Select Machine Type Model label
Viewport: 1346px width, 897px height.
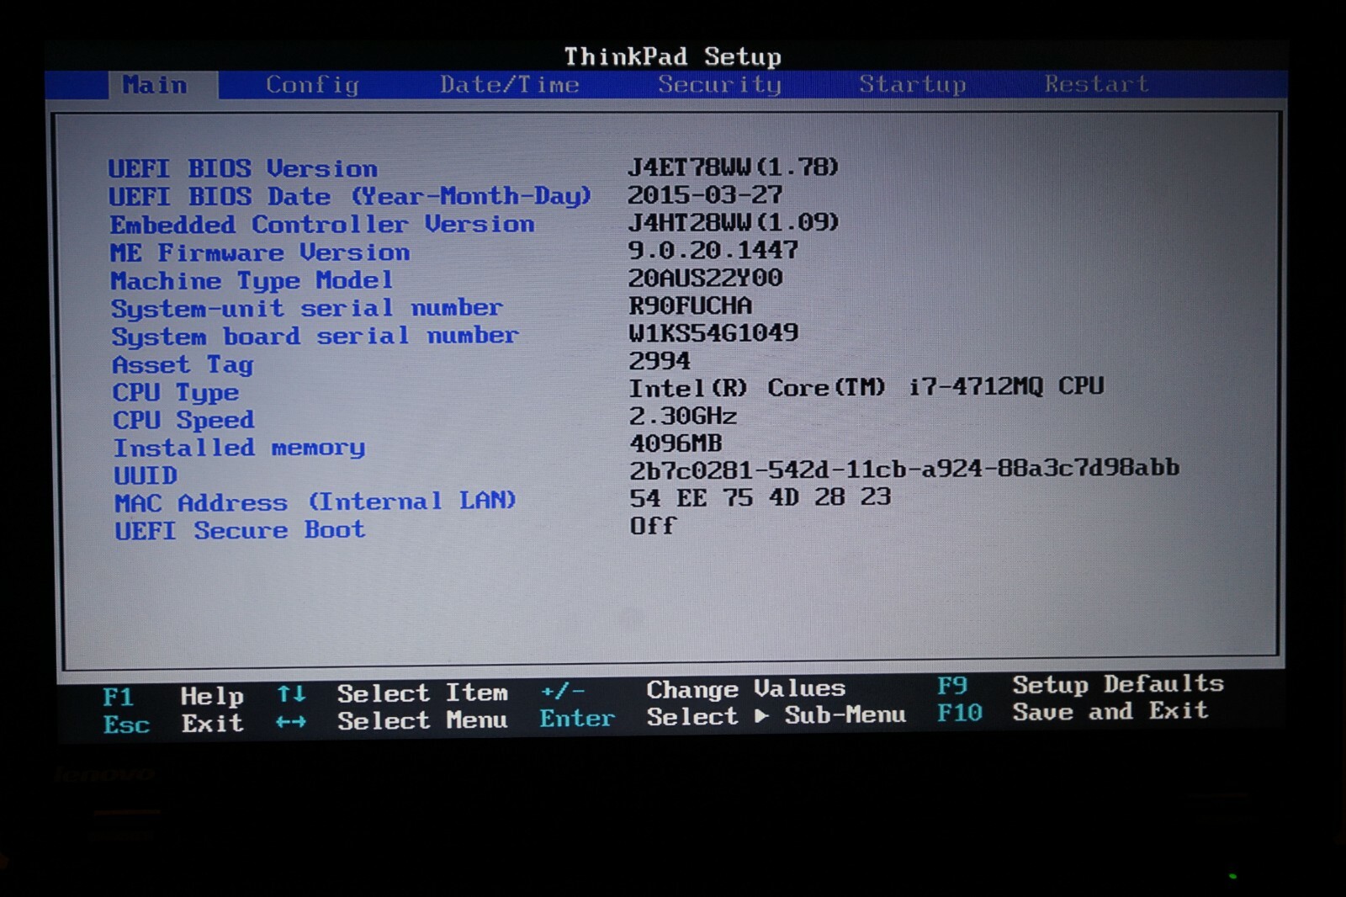click(x=252, y=280)
